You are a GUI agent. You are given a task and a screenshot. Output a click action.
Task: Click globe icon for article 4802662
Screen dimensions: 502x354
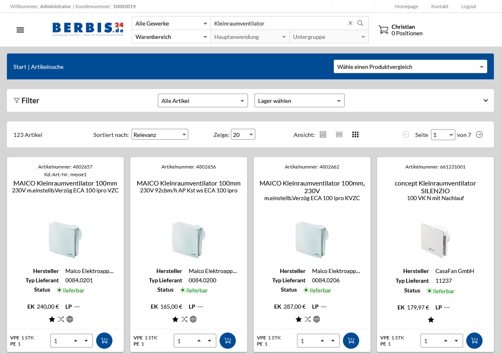pos(317,319)
